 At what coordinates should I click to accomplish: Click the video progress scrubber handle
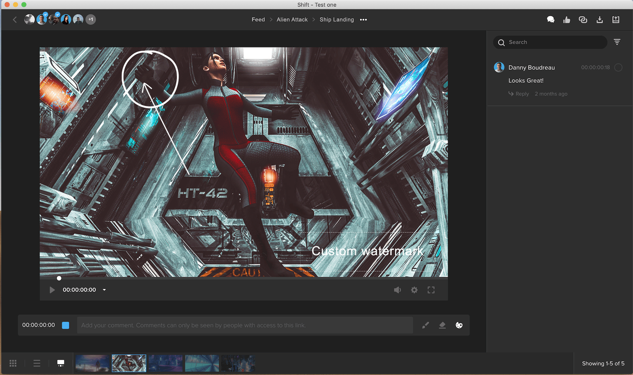tap(59, 278)
